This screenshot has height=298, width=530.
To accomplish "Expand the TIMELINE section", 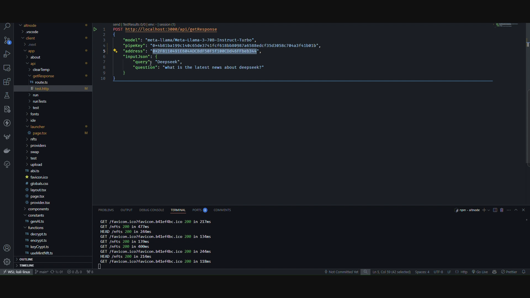I will (53, 265).
